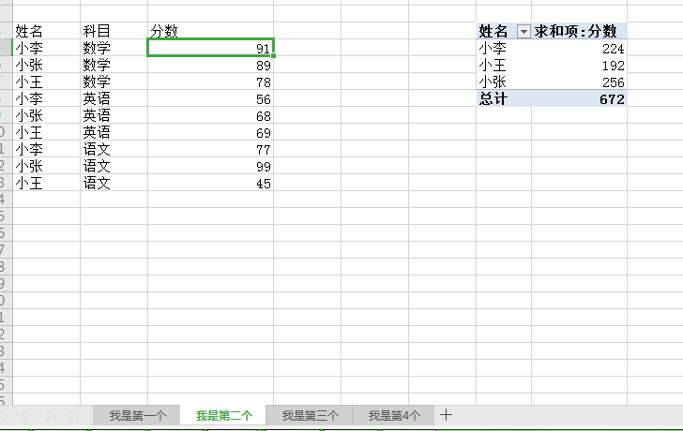The image size is (683, 431).
Task: Select the 英语 cell in the 小张 row
Action: coord(114,115)
